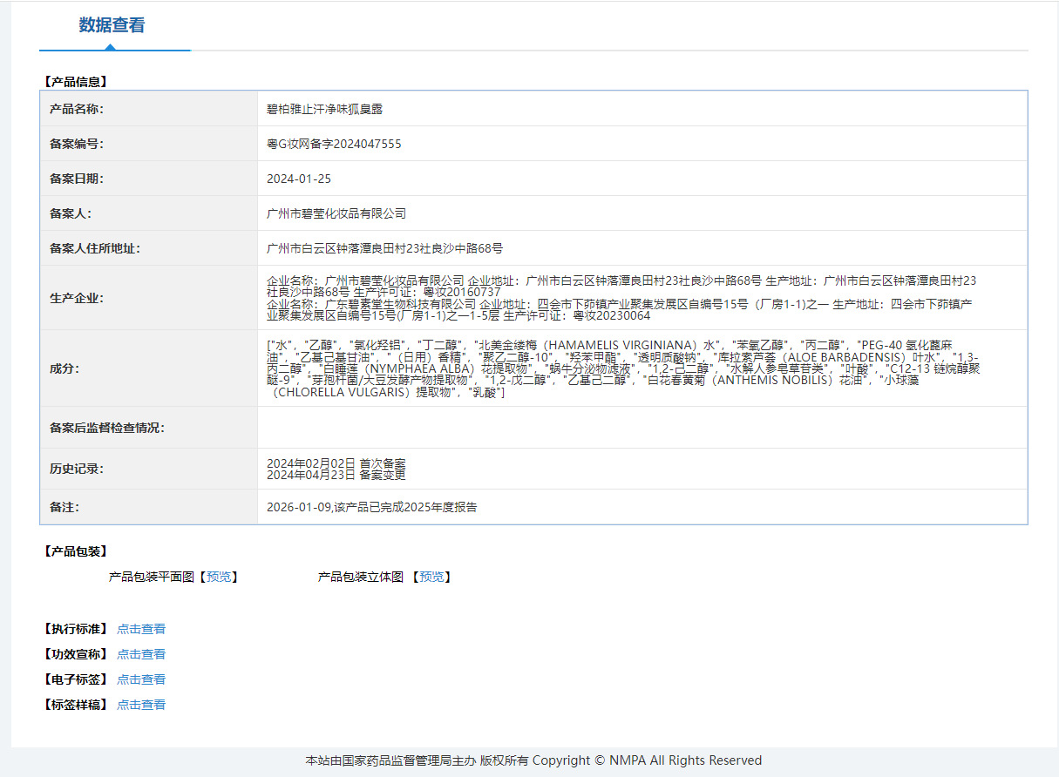Click the 【执行标准】 label
The image size is (1059, 777).
click(75, 629)
